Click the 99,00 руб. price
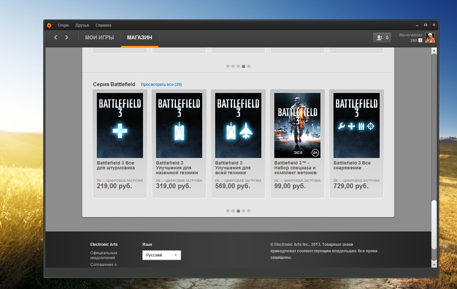457x289 pixels. (x=290, y=186)
